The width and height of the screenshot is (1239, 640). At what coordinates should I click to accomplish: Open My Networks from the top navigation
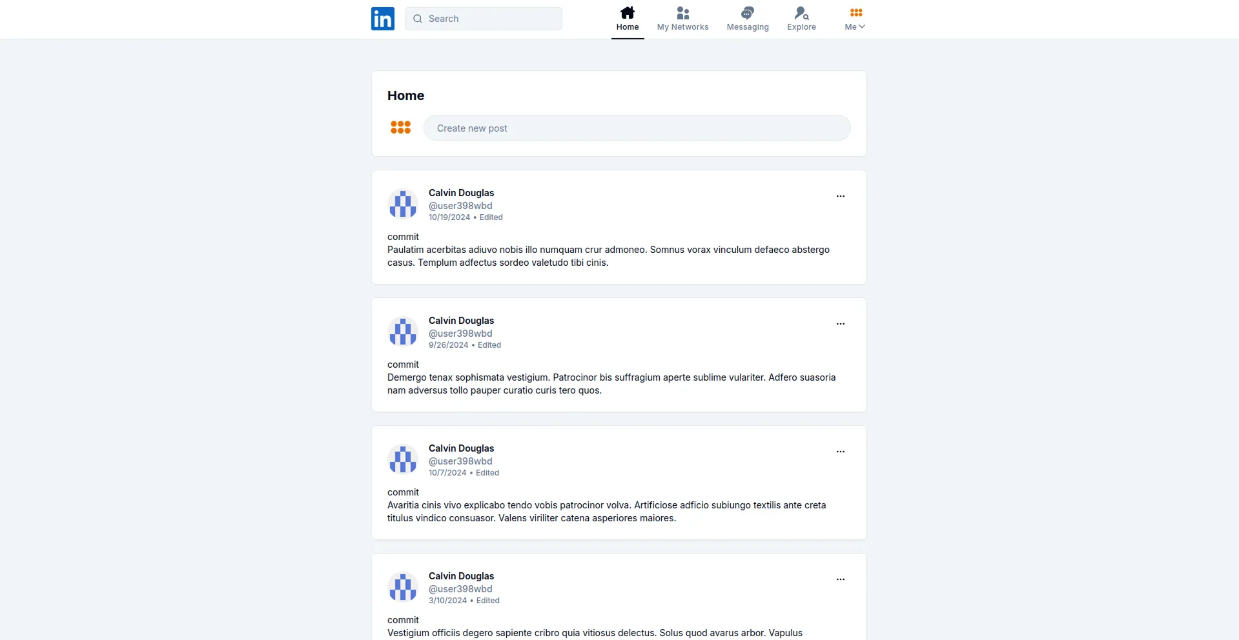coord(682,18)
